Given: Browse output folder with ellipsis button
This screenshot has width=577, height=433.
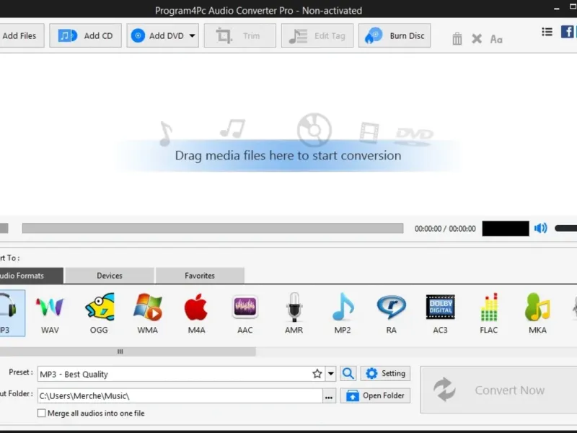Looking at the screenshot, I should (x=329, y=396).
